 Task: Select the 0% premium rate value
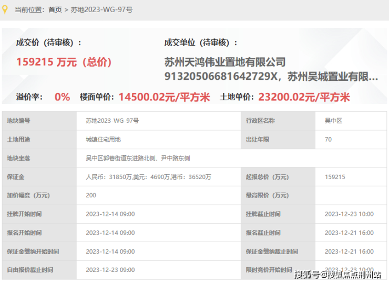[62, 97]
